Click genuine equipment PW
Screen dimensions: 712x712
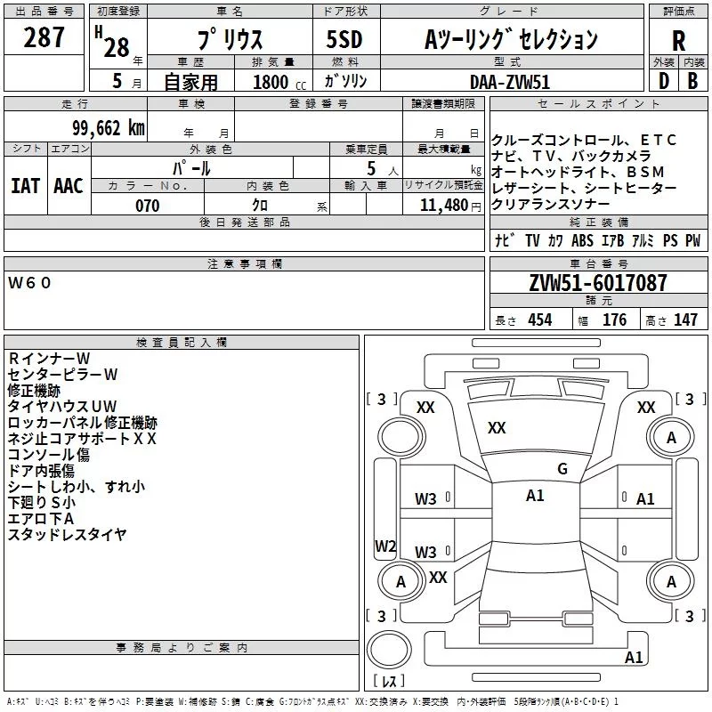(693, 240)
